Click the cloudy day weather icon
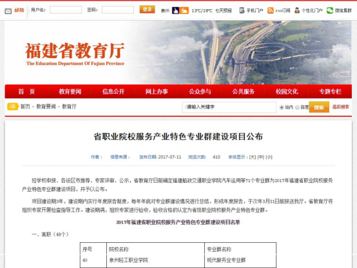 pyautogui.click(x=184, y=10)
